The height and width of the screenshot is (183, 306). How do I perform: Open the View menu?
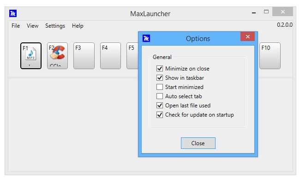click(x=33, y=26)
